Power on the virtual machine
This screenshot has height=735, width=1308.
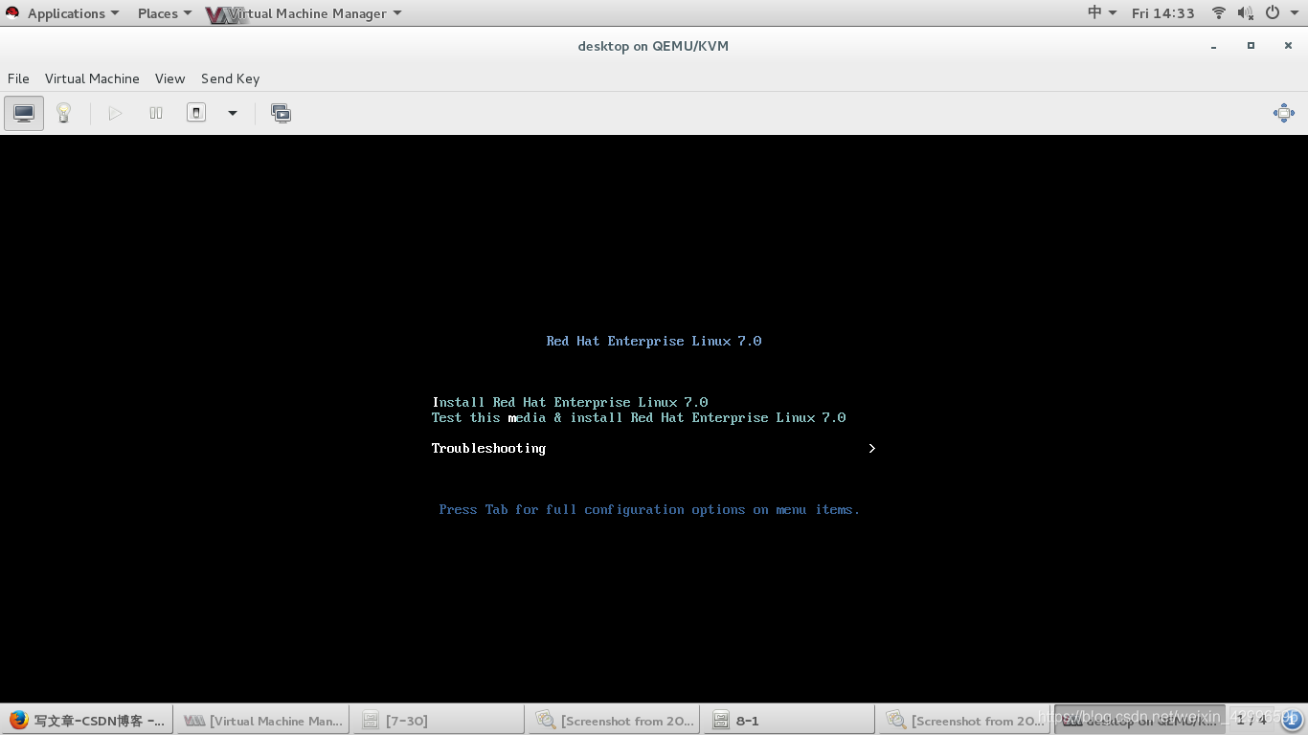click(x=115, y=113)
